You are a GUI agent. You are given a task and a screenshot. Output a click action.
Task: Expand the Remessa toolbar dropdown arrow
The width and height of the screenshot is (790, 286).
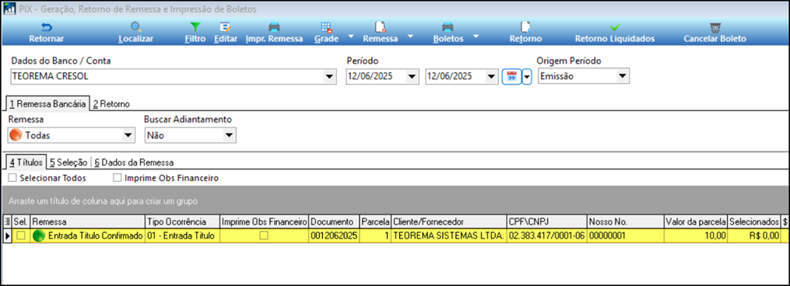[x=411, y=37]
